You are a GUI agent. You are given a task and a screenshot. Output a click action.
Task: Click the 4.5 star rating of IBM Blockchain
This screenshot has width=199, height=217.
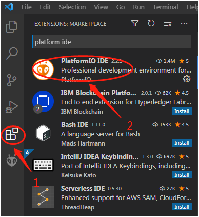coord(182,93)
